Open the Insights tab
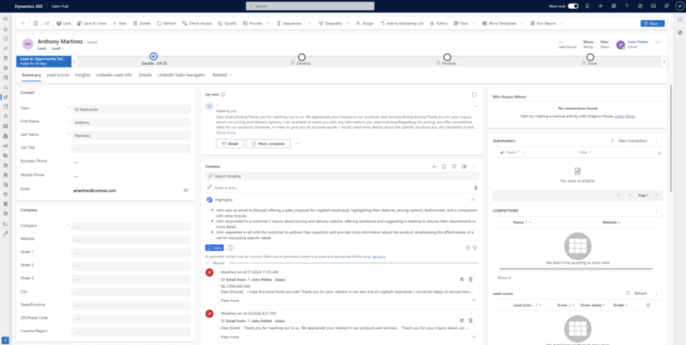The width and height of the screenshot is (686, 345). [83, 75]
